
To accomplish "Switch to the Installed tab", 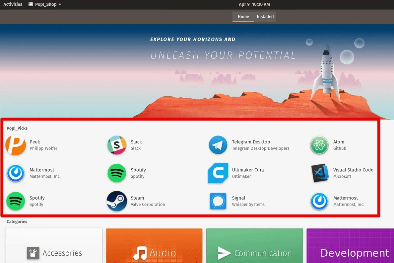I will click(x=265, y=17).
